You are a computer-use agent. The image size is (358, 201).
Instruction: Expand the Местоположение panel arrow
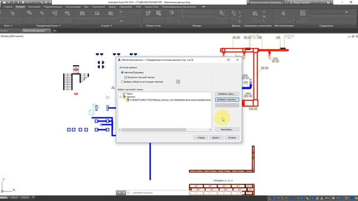click(x=295, y=20)
